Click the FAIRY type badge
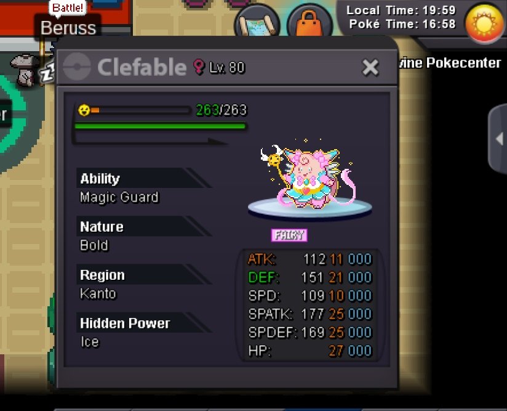This screenshot has height=411, width=507. click(x=289, y=235)
